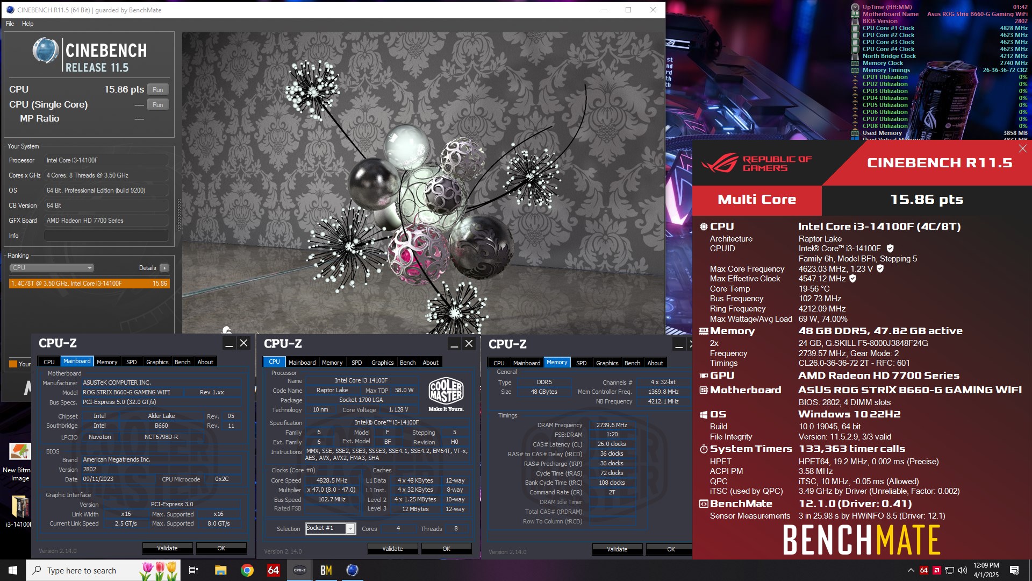The height and width of the screenshot is (581, 1032).
Task: Minimize the Processor CPU-Z window
Action: point(454,344)
